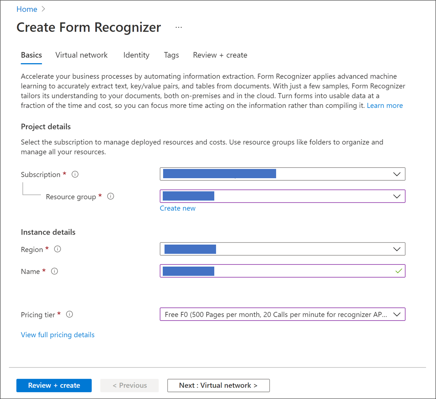
Task: Click the Subscription info icon
Action: [75, 174]
